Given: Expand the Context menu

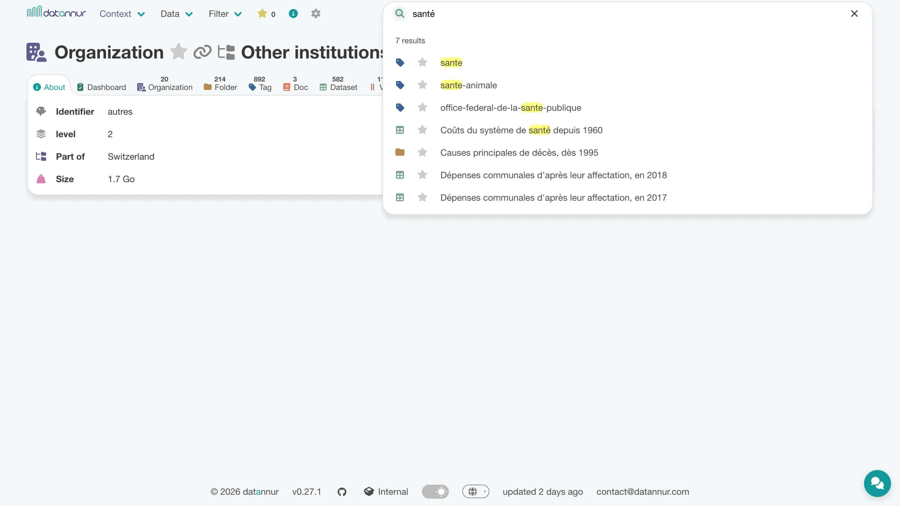Looking at the screenshot, I should (x=122, y=14).
